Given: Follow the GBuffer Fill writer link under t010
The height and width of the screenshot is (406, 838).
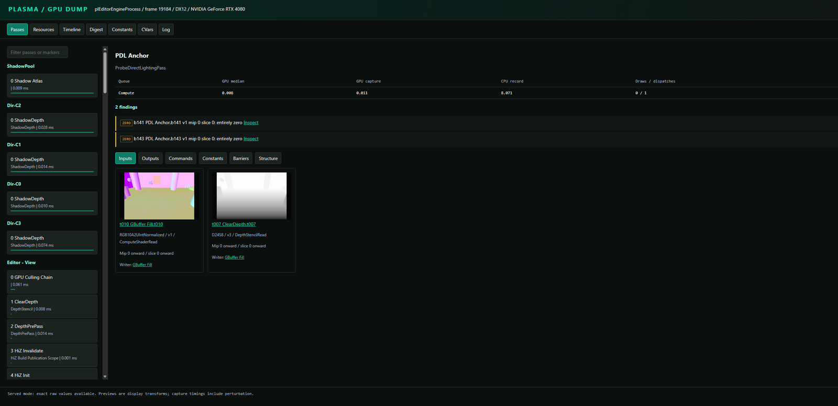Looking at the screenshot, I should (x=142, y=265).
